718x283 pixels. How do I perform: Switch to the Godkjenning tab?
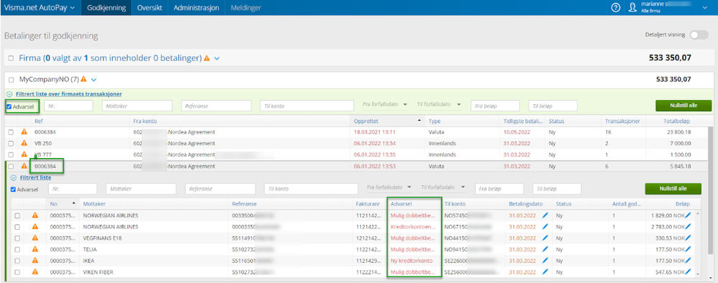[106, 8]
